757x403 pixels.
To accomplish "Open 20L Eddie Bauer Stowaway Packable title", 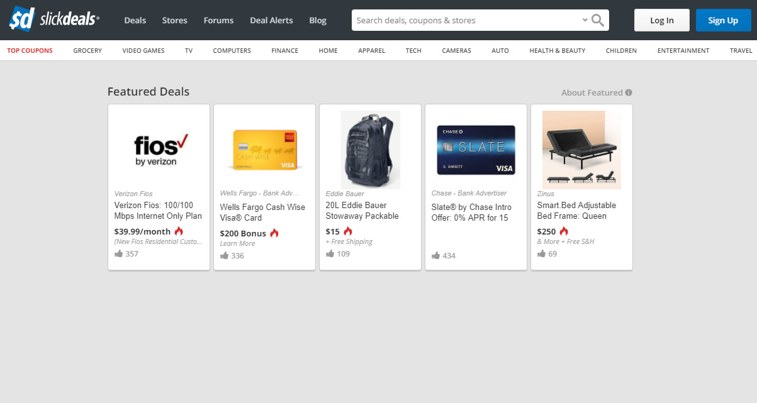I will tap(362, 211).
